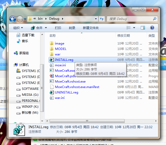This screenshot has height=145, width=166.
Task: Create a folder with 新建文件夹
Action: [x=91, y=28]
